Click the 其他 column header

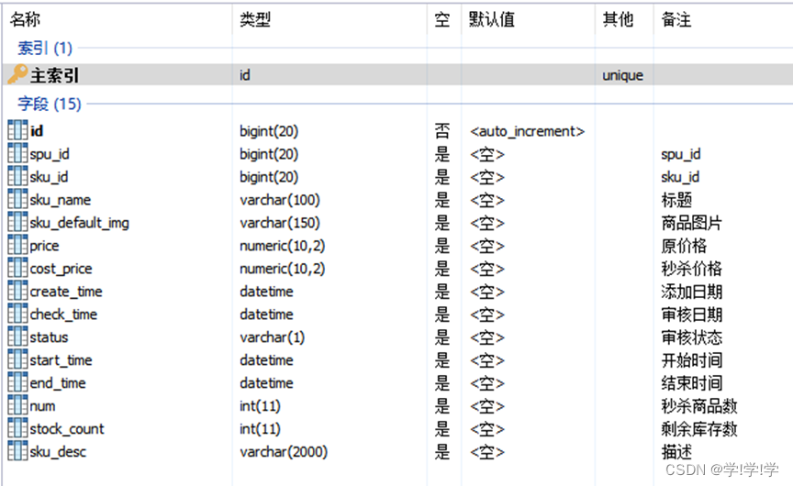[x=618, y=19]
